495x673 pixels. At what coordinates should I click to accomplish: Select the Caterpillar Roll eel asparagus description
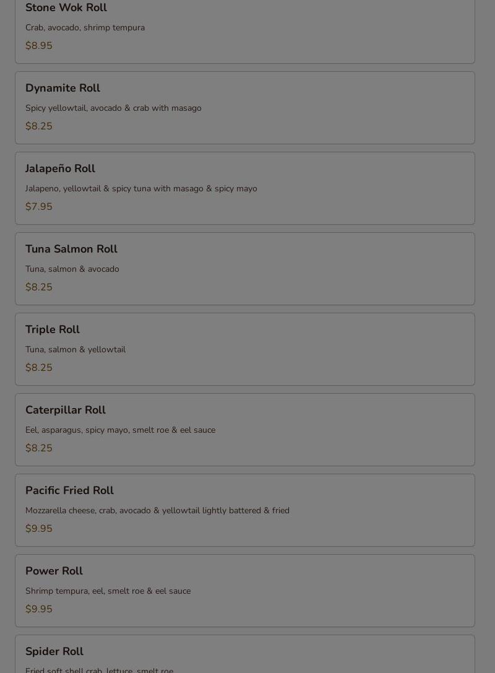pos(120,430)
